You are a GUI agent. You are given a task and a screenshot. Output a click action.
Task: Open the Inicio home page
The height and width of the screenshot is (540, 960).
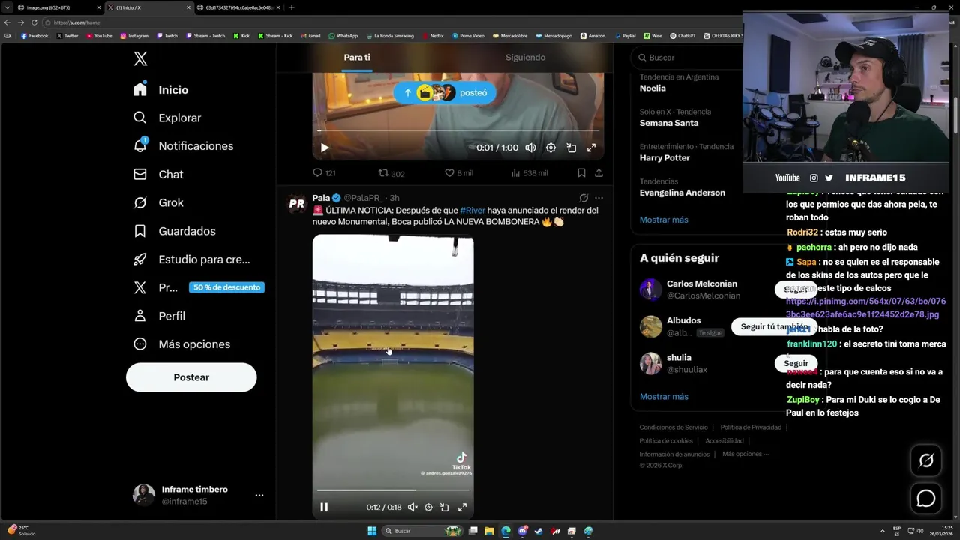pyautogui.click(x=161, y=89)
